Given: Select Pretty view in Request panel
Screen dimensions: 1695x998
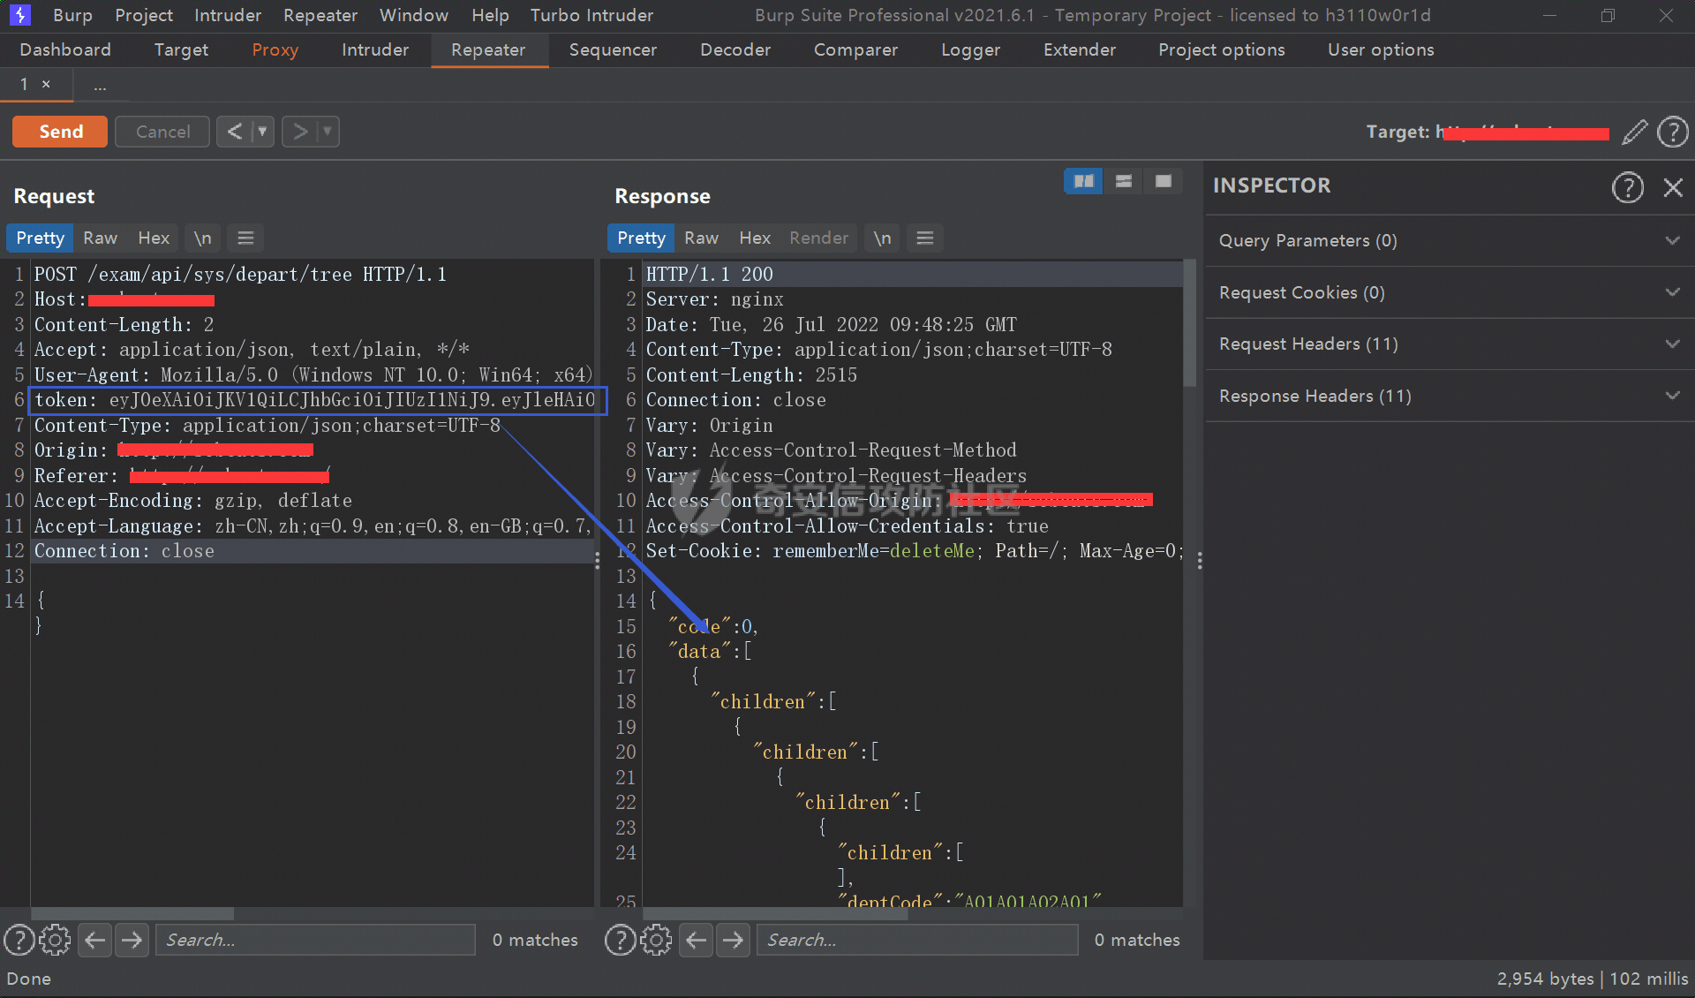Looking at the screenshot, I should coord(41,238).
